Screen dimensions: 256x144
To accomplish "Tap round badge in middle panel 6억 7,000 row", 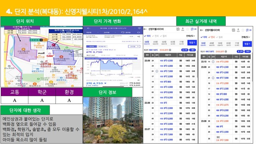I will point(157,71).
